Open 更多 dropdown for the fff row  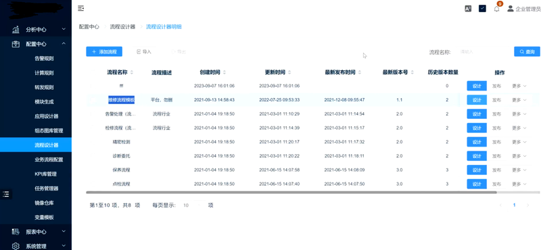click(519, 86)
